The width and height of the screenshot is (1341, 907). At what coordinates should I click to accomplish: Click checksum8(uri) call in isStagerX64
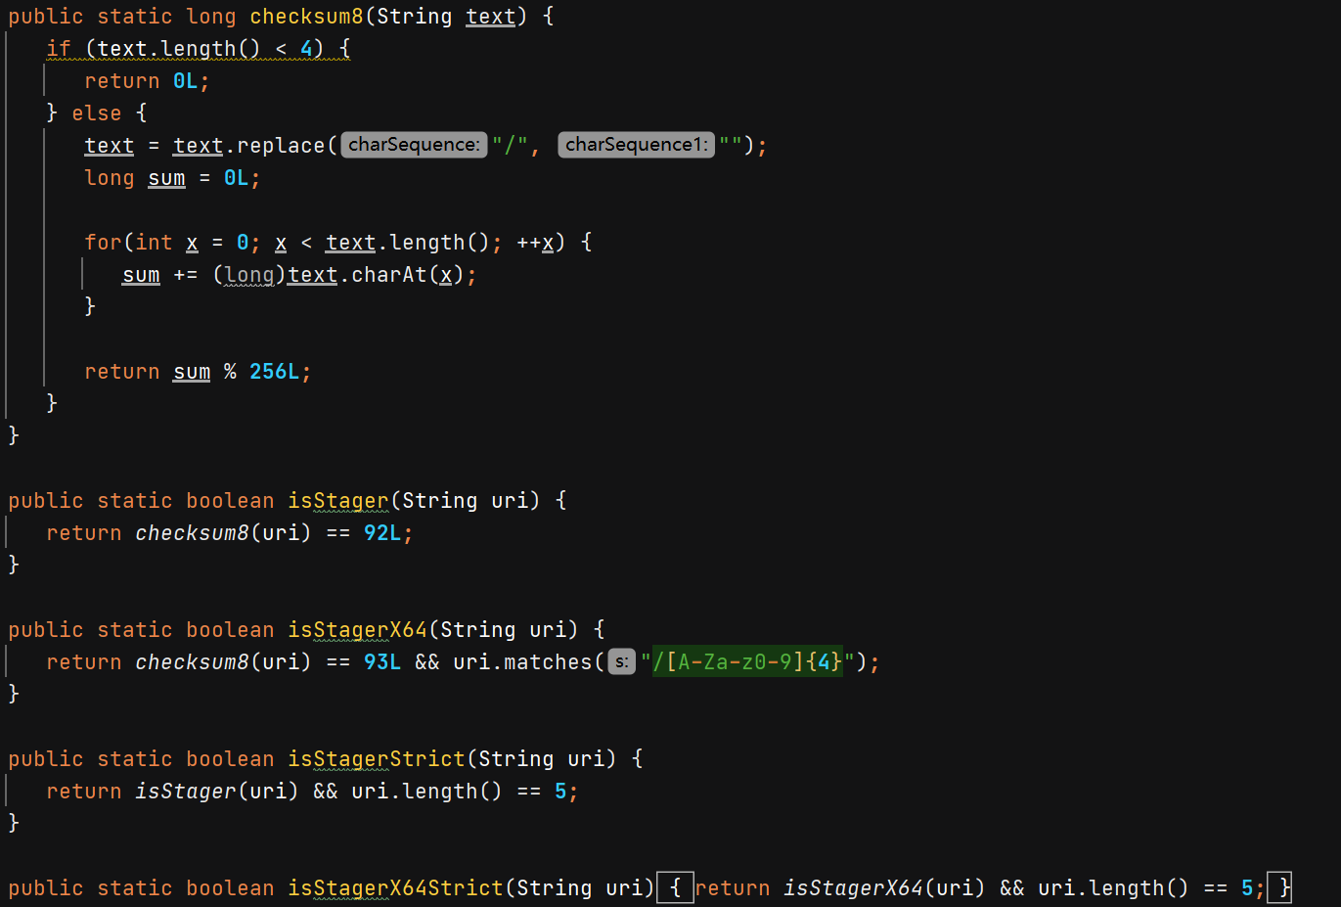223,662
